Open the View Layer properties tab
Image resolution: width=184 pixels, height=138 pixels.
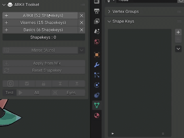coord(97,21)
